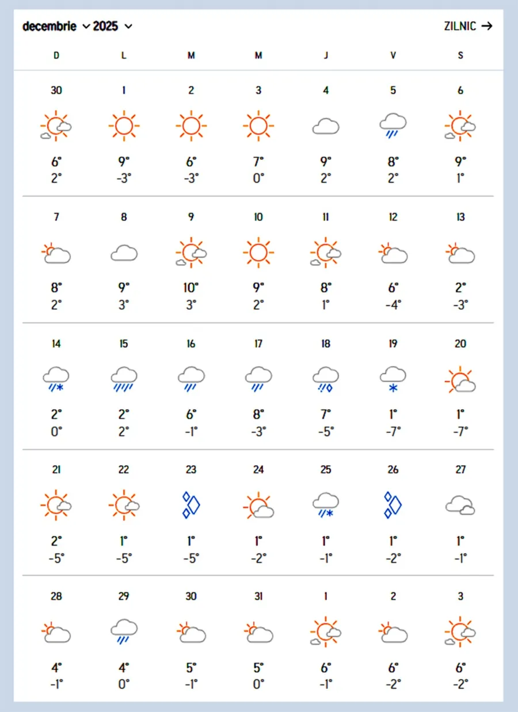Viewport: 518px width, 712px height.
Task: Open the overcast clouds icon on December 27
Action: pyautogui.click(x=460, y=505)
